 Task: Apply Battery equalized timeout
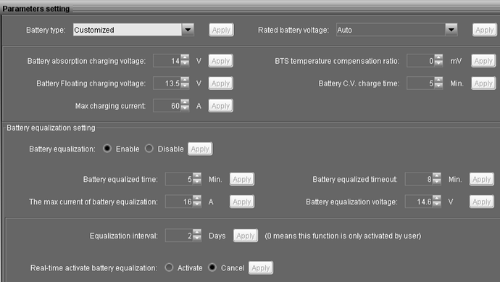coord(481,179)
